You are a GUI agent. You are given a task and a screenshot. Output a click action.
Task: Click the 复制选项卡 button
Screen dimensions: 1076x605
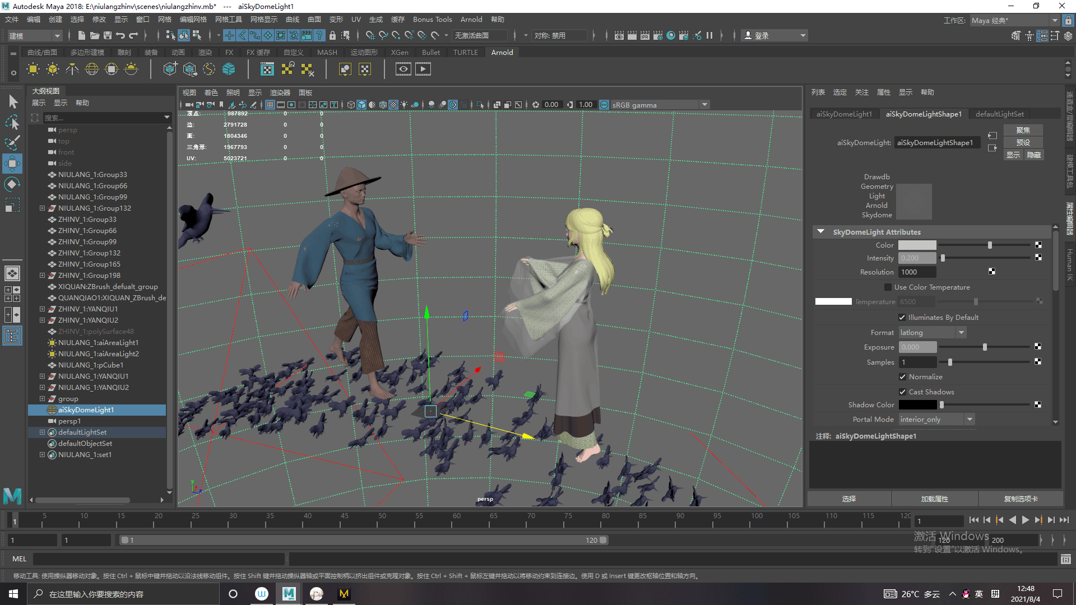pos(1021,499)
